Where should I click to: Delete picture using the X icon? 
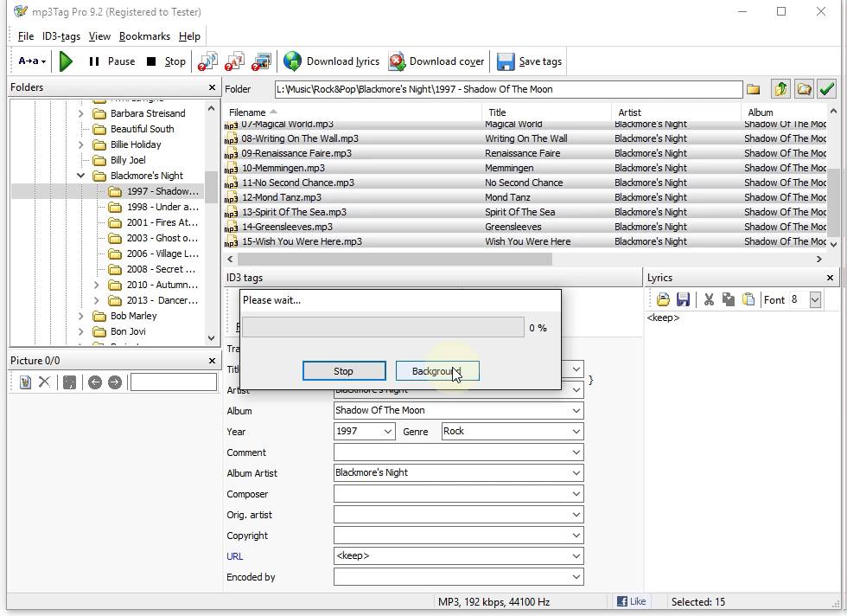[x=44, y=382]
